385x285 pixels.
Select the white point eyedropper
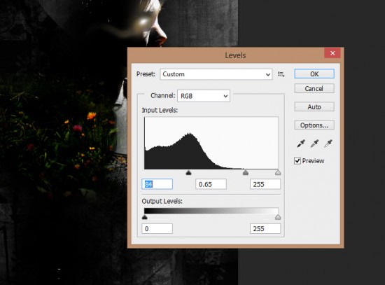[328, 144]
